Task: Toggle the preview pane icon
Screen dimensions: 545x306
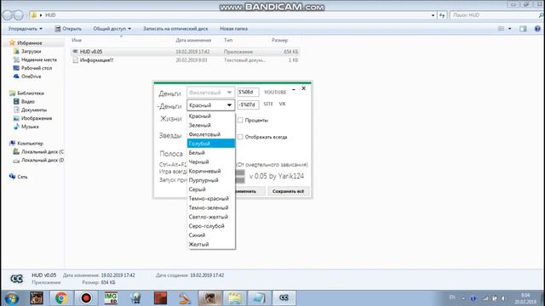Action: [x=523, y=29]
